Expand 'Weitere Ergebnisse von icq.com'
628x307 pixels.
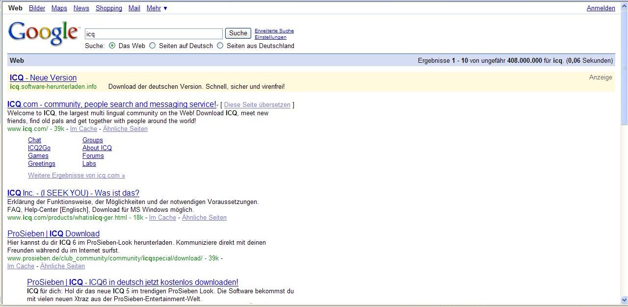tap(76, 176)
